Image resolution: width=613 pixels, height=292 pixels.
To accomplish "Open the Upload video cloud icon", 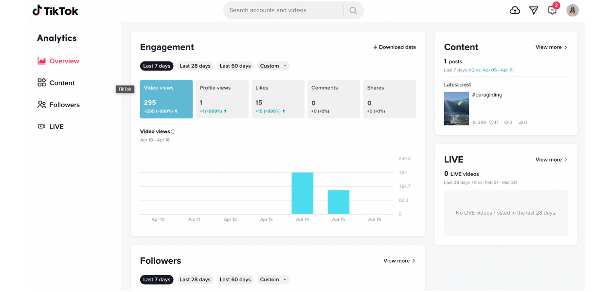I will coord(515,10).
